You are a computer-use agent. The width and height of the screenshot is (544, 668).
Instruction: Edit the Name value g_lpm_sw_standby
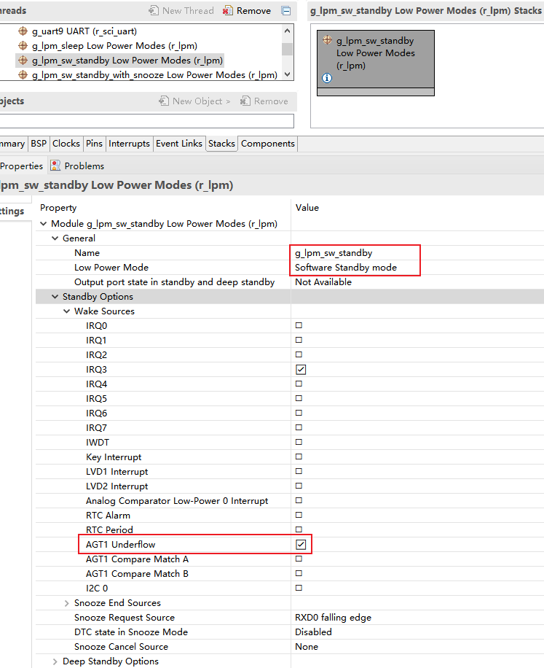point(334,253)
